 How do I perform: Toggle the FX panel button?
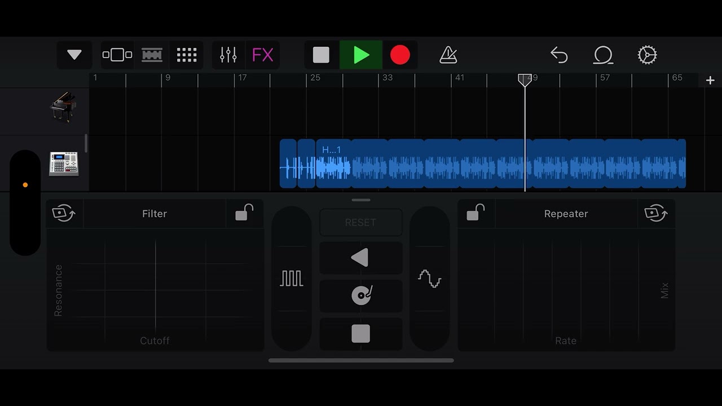263,55
